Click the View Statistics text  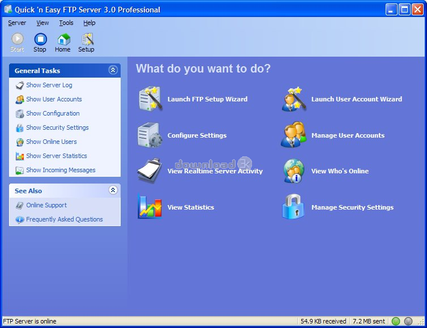point(191,207)
